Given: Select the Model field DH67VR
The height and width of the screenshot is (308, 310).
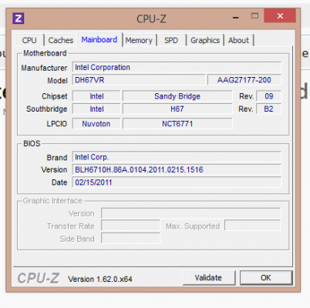Looking at the screenshot, I should coord(139,80).
